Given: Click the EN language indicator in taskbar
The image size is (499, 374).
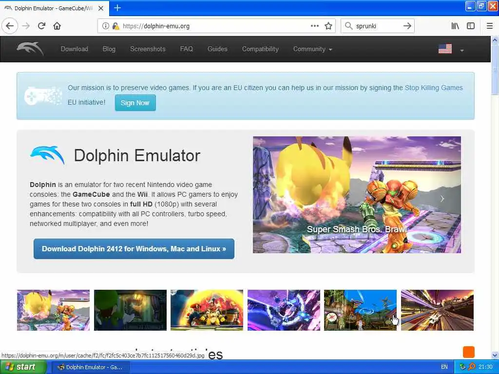Looking at the screenshot, I should point(444,367).
